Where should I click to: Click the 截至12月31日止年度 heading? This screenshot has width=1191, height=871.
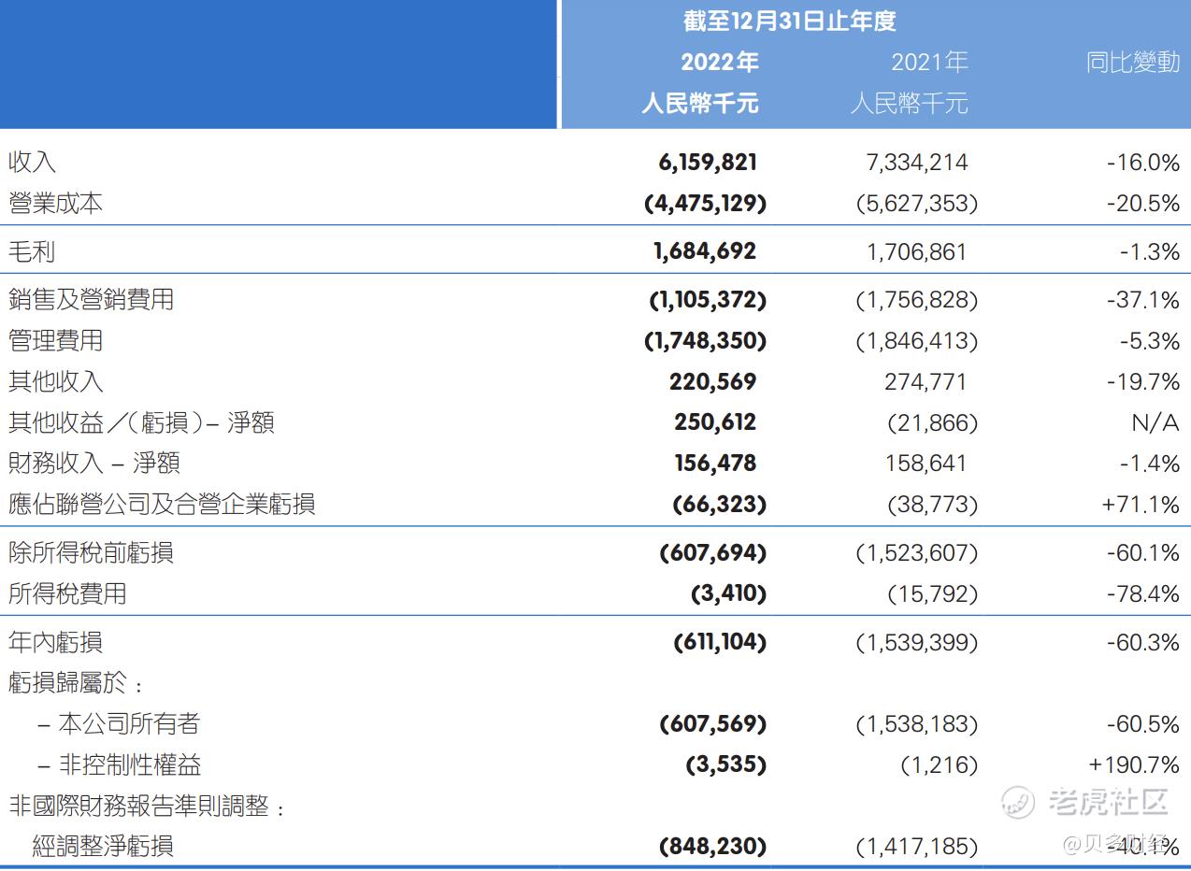tap(789, 21)
